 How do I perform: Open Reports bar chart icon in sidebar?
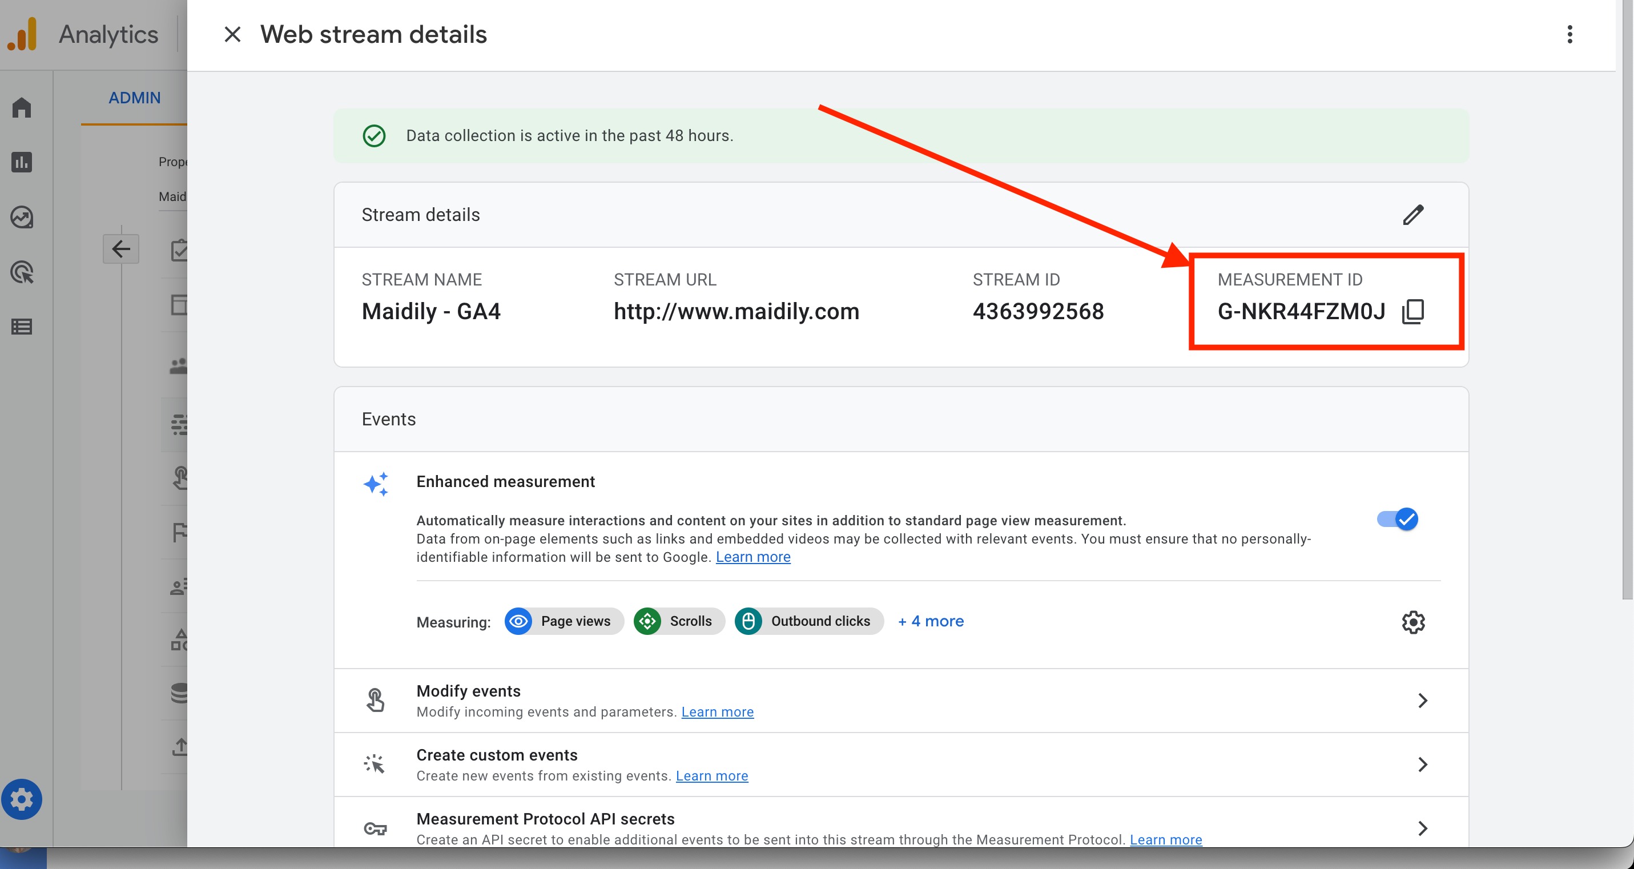point(22,162)
